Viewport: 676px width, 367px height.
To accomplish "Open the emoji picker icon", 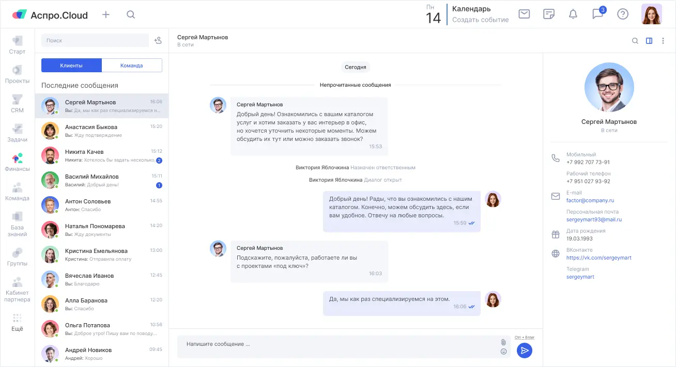I will [503, 352].
